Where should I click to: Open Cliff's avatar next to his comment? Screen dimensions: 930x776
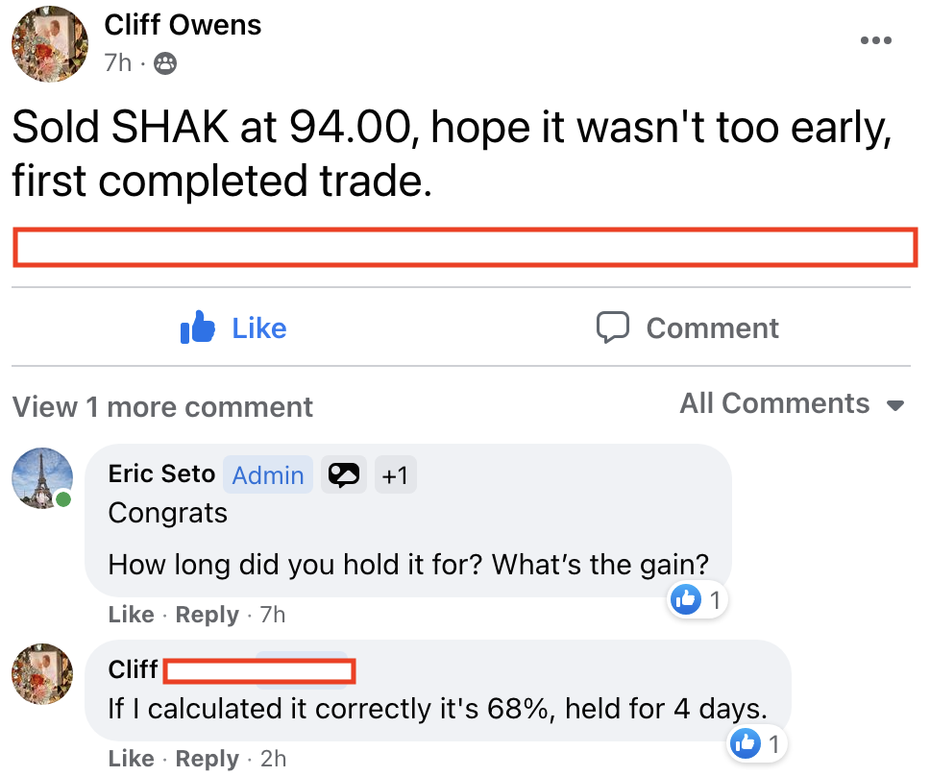pos(43,674)
